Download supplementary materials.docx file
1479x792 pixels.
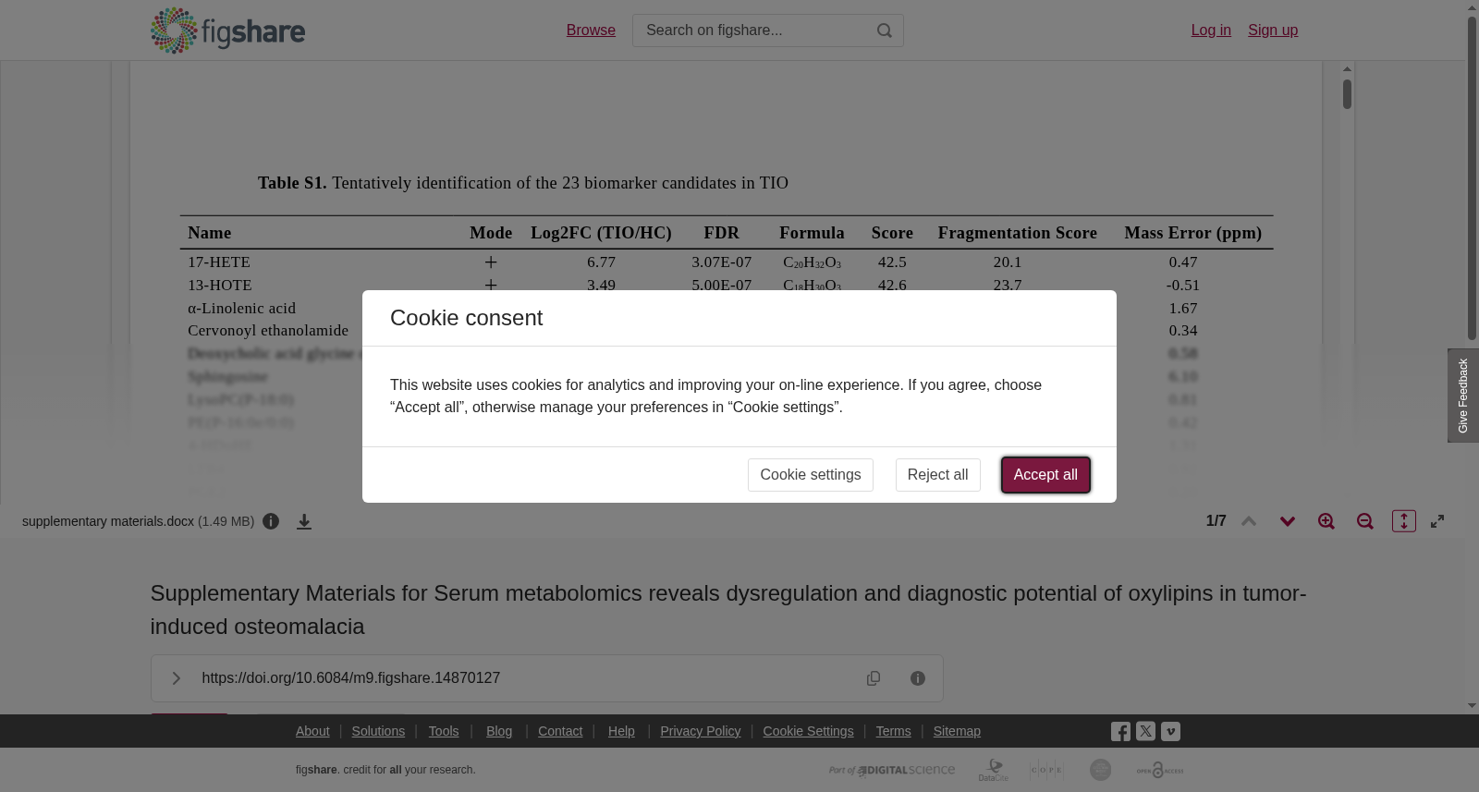(x=304, y=522)
